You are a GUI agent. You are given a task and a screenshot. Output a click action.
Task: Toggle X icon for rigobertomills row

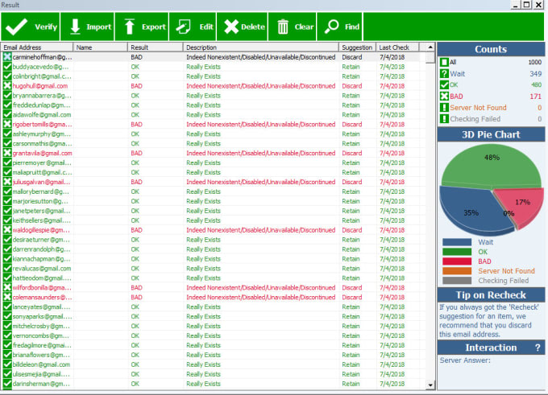click(x=7, y=124)
